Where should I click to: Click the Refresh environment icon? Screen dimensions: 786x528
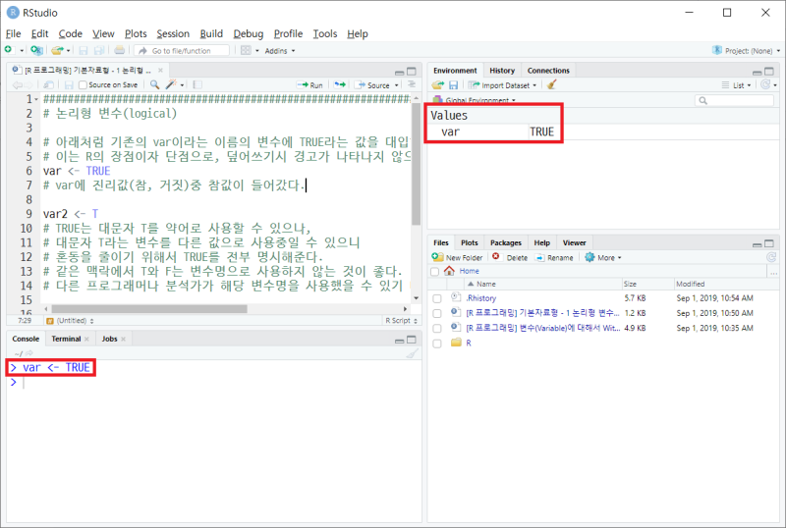click(x=765, y=84)
